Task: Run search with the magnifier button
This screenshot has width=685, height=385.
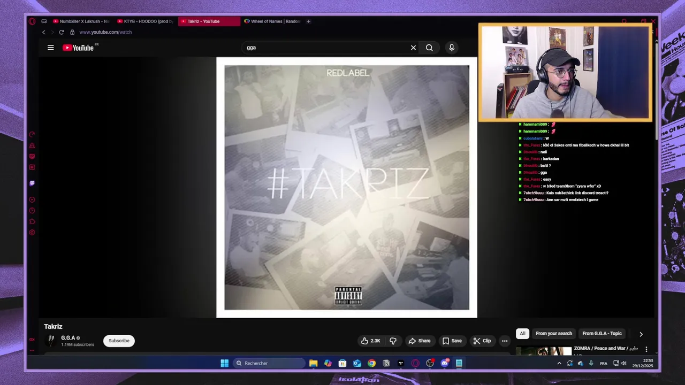Action: 429,48
